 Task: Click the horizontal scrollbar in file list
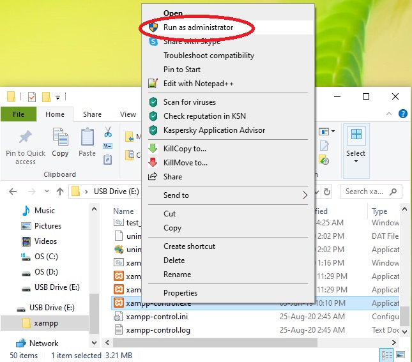tap(215, 343)
